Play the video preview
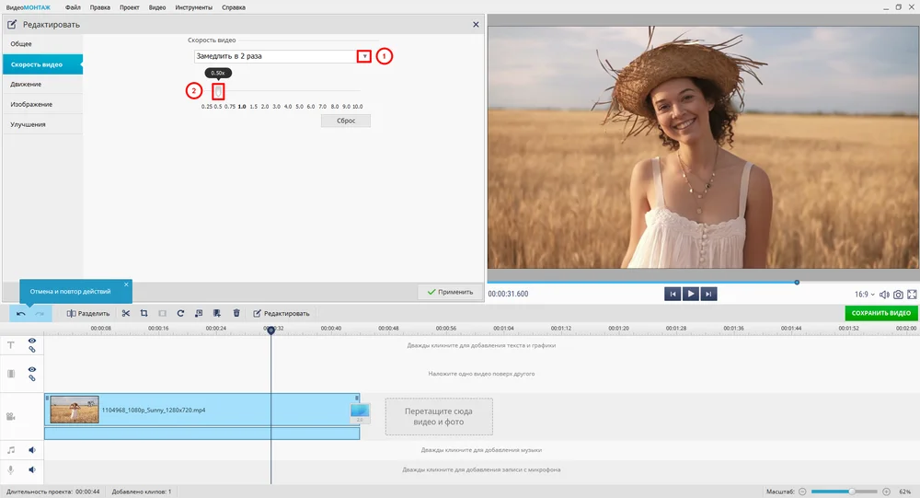Viewport: 920px width, 498px height. tap(691, 294)
